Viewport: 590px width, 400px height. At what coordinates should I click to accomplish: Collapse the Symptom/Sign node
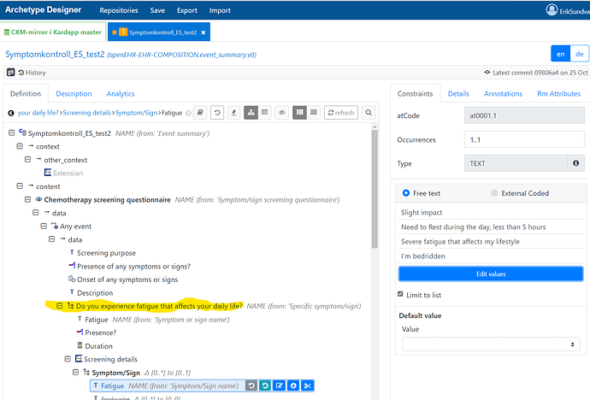[75, 372]
